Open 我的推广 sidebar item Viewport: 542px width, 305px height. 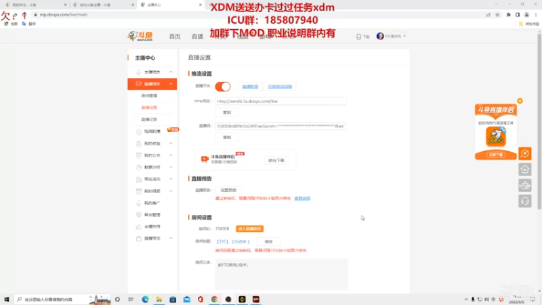point(152,203)
